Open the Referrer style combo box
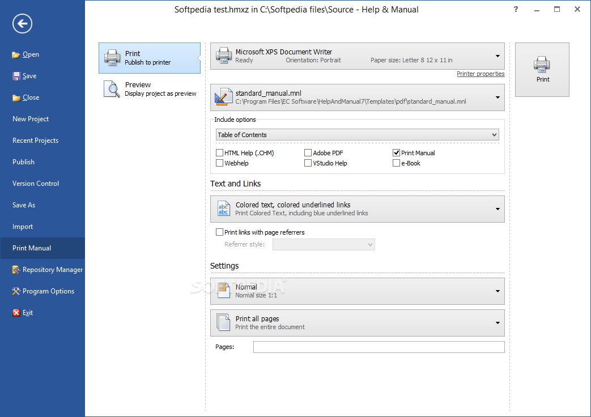The width and height of the screenshot is (591, 417). (324, 244)
